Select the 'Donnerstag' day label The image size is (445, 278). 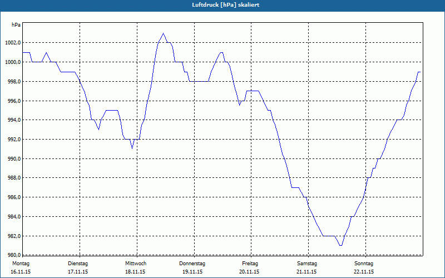192,264
